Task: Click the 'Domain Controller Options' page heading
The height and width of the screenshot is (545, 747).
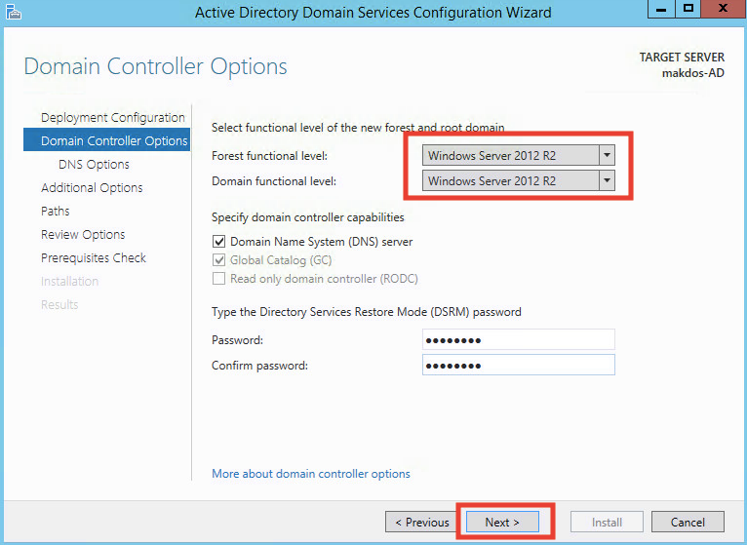Action: [155, 66]
